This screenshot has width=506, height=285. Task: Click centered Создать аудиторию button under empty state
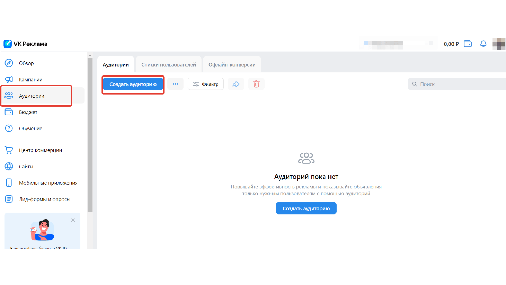point(306,208)
